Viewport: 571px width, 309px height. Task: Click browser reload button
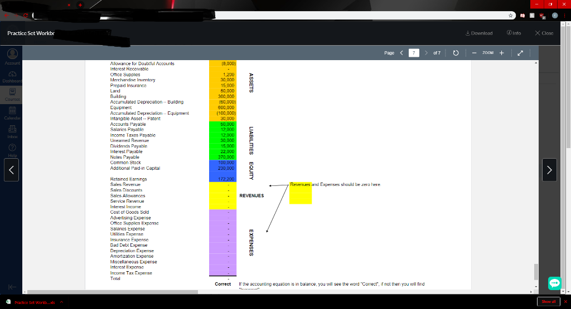coord(26,15)
